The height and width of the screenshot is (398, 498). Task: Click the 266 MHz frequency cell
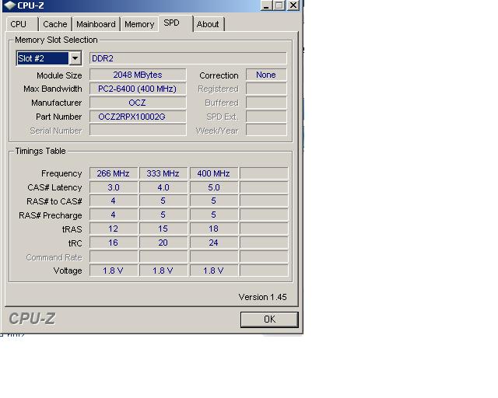(x=114, y=173)
